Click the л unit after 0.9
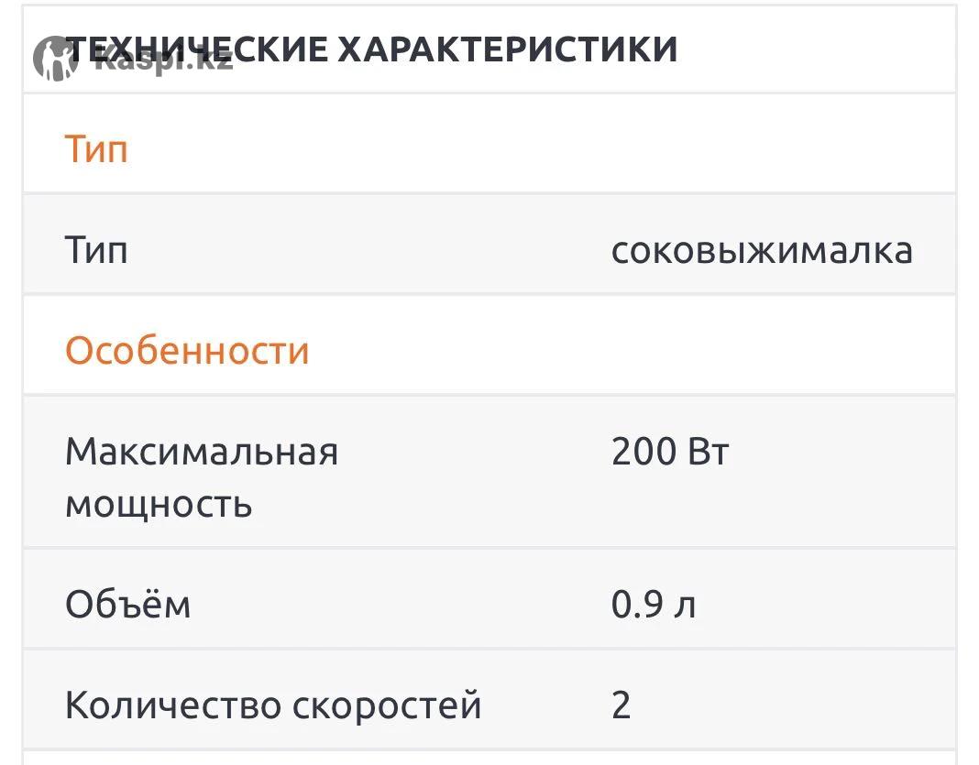The image size is (979, 765). [x=686, y=607]
